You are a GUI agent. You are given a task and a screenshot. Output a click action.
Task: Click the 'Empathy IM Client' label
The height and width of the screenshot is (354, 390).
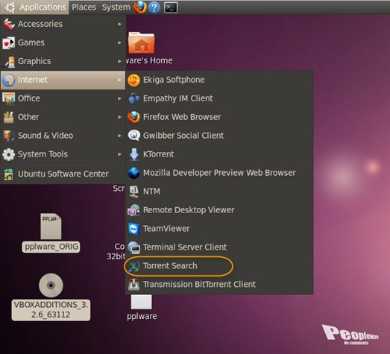[177, 98]
